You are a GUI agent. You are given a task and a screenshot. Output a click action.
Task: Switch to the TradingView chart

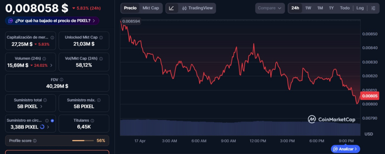[x=197, y=8]
